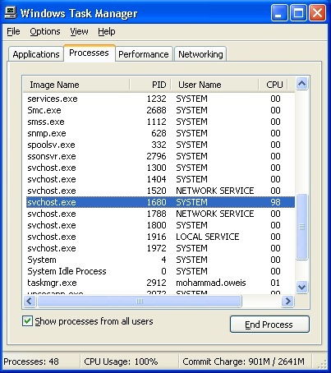Select the snmp.exe process row

pyautogui.click(x=160, y=133)
